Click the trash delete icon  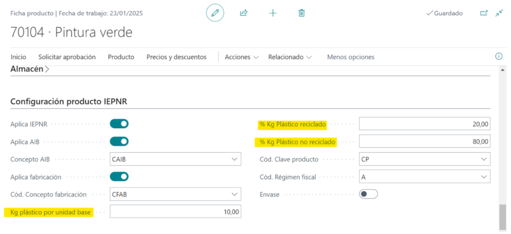[302, 13]
